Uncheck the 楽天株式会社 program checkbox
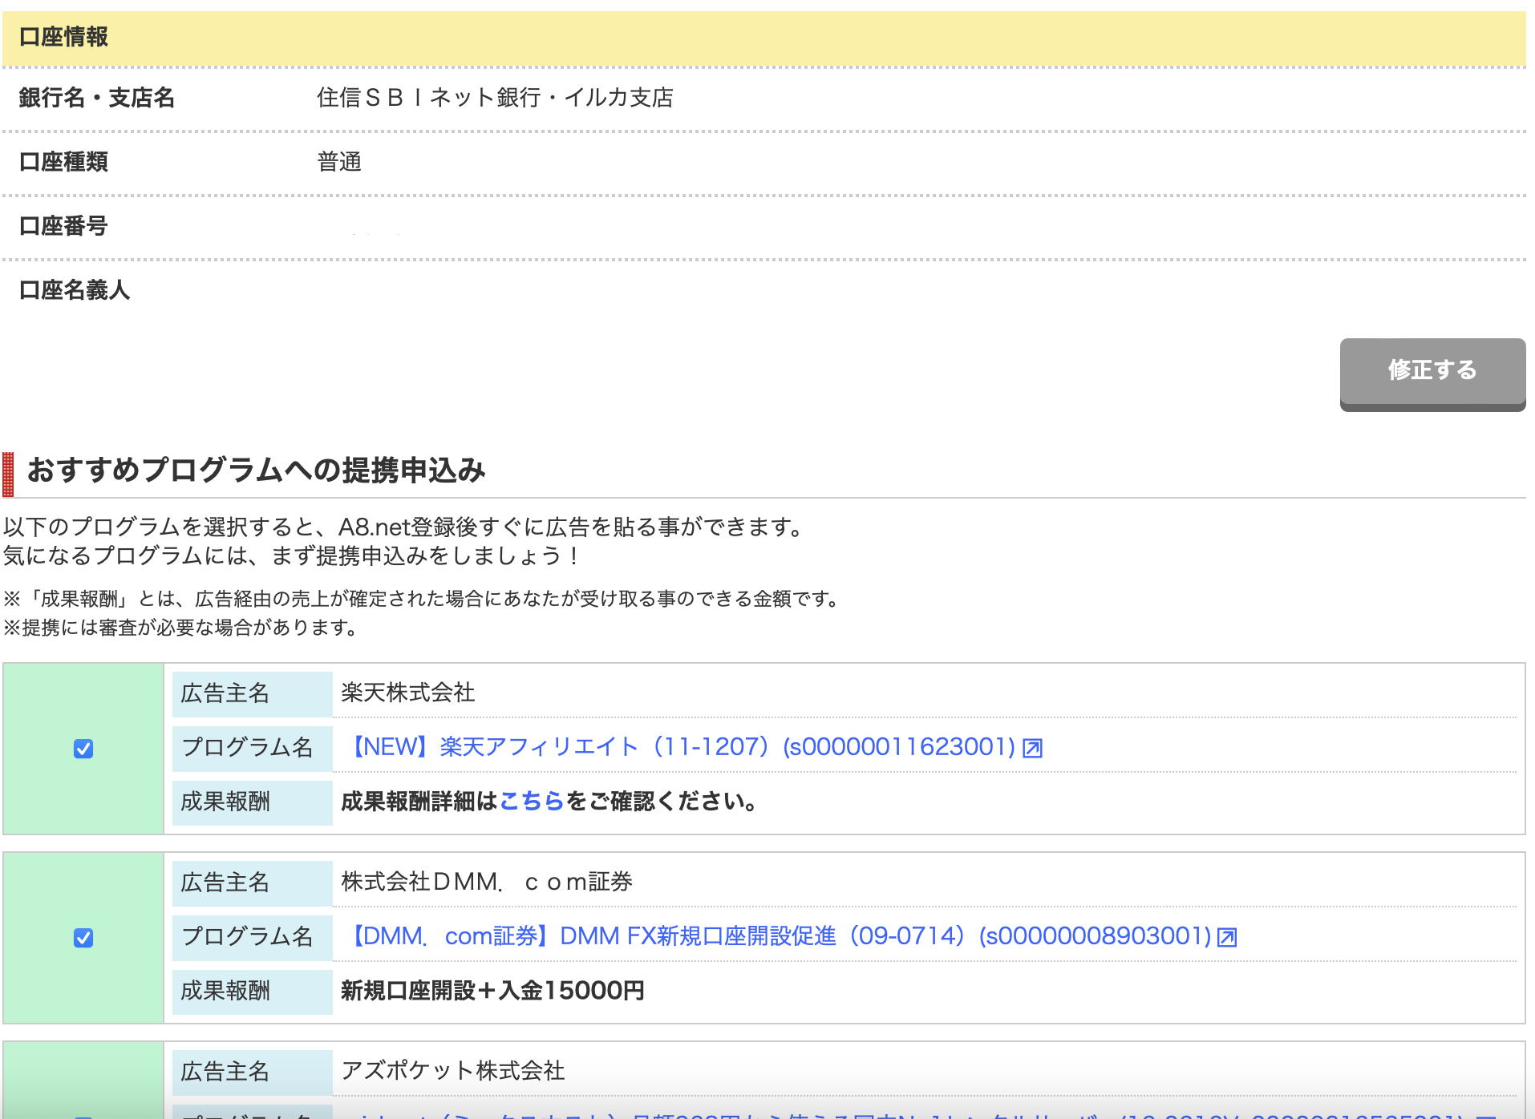The height and width of the screenshot is (1119, 1535). tap(83, 749)
